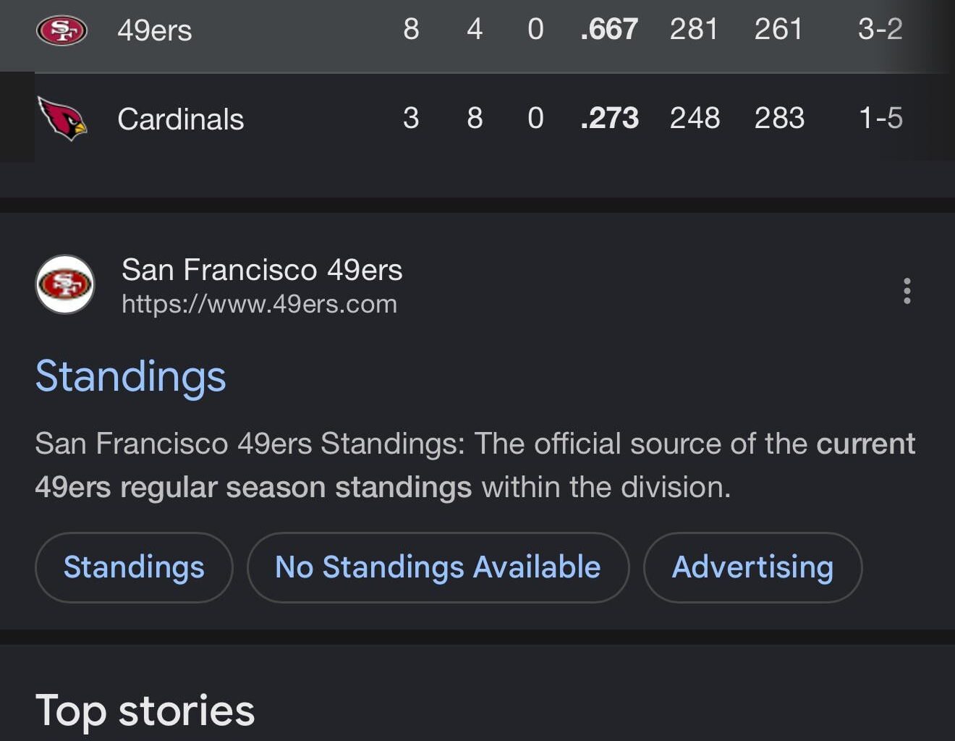Tap the 49ers 3-2 record cell
This screenshot has height=741, width=955.
click(x=880, y=30)
